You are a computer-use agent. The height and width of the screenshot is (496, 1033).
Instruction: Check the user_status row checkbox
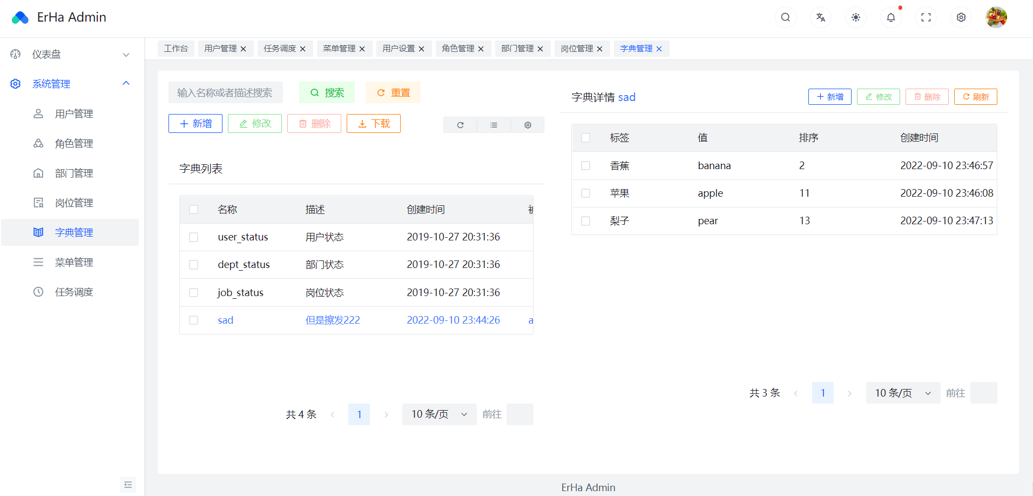pos(194,237)
